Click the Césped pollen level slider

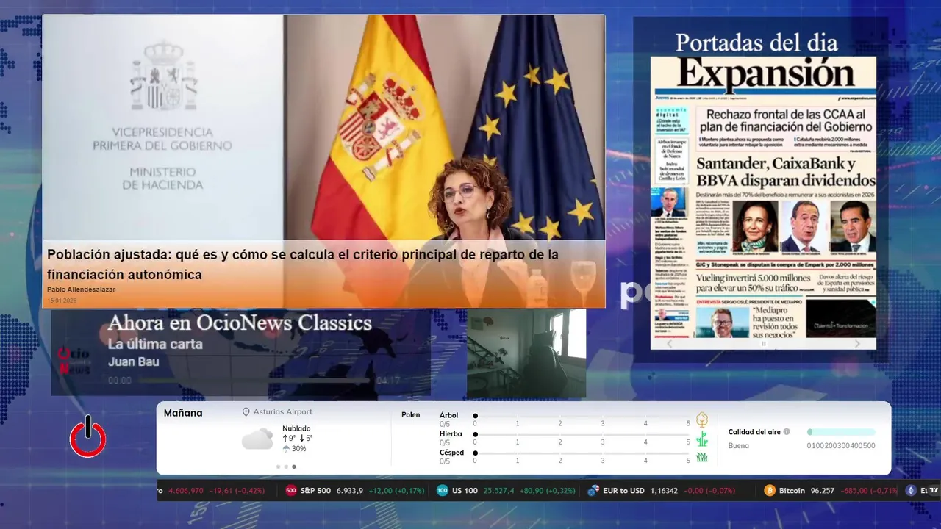tap(582, 453)
